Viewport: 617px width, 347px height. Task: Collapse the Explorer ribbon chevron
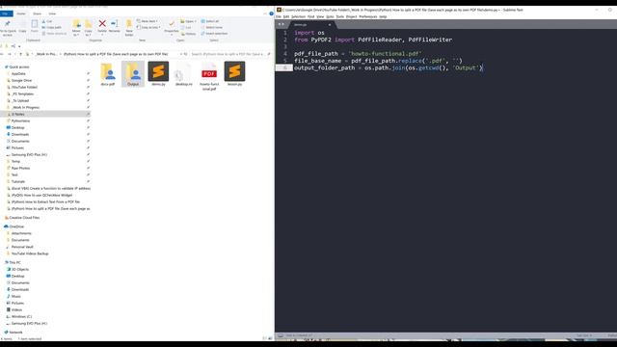pos(265,13)
